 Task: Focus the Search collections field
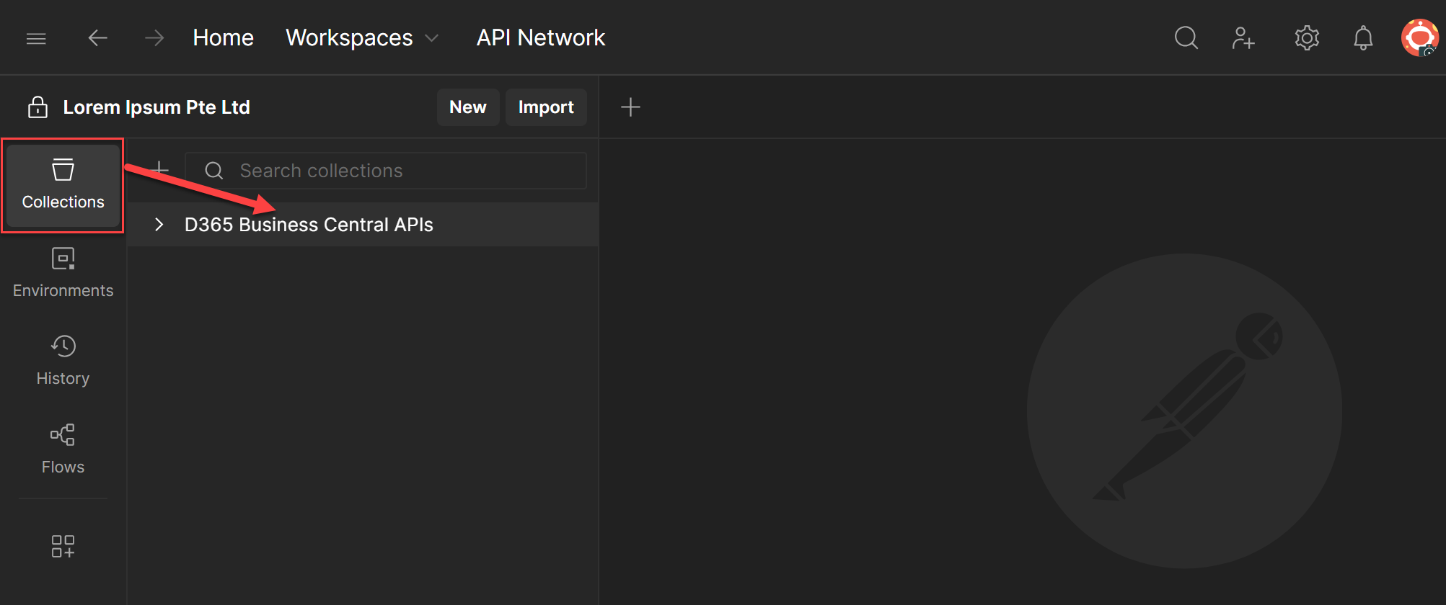click(386, 171)
